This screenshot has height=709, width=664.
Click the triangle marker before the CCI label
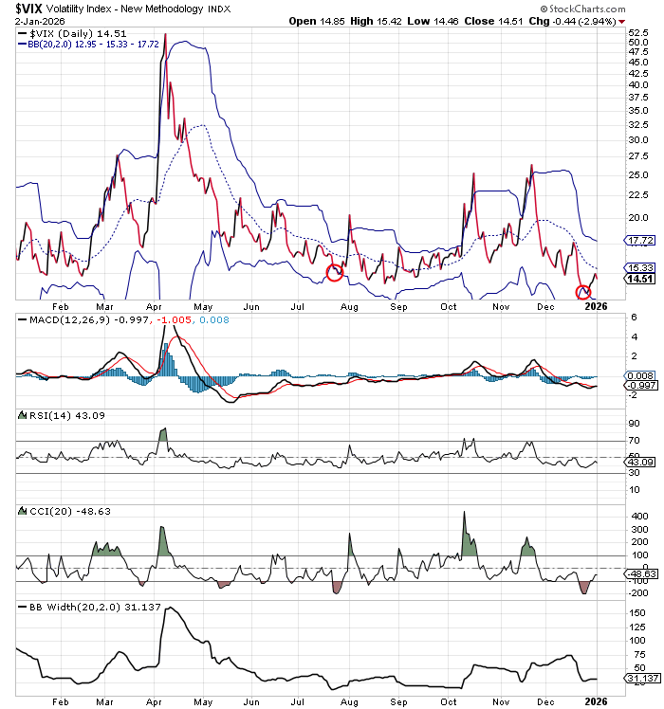point(21,511)
